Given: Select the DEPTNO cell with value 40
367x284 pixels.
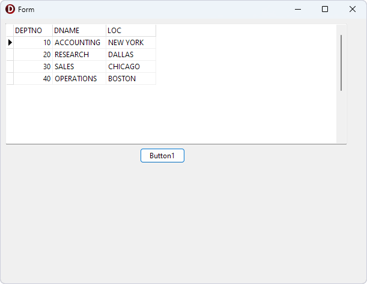Looking at the screenshot, I should click(33, 79).
